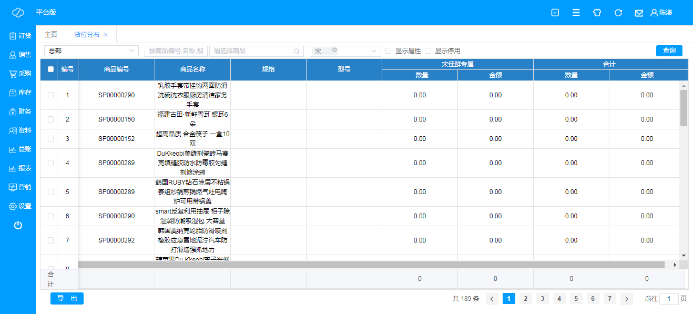This screenshot has width=693, height=314.
Task: Click the horizontal table scrollbar
Action: point(368,265)
